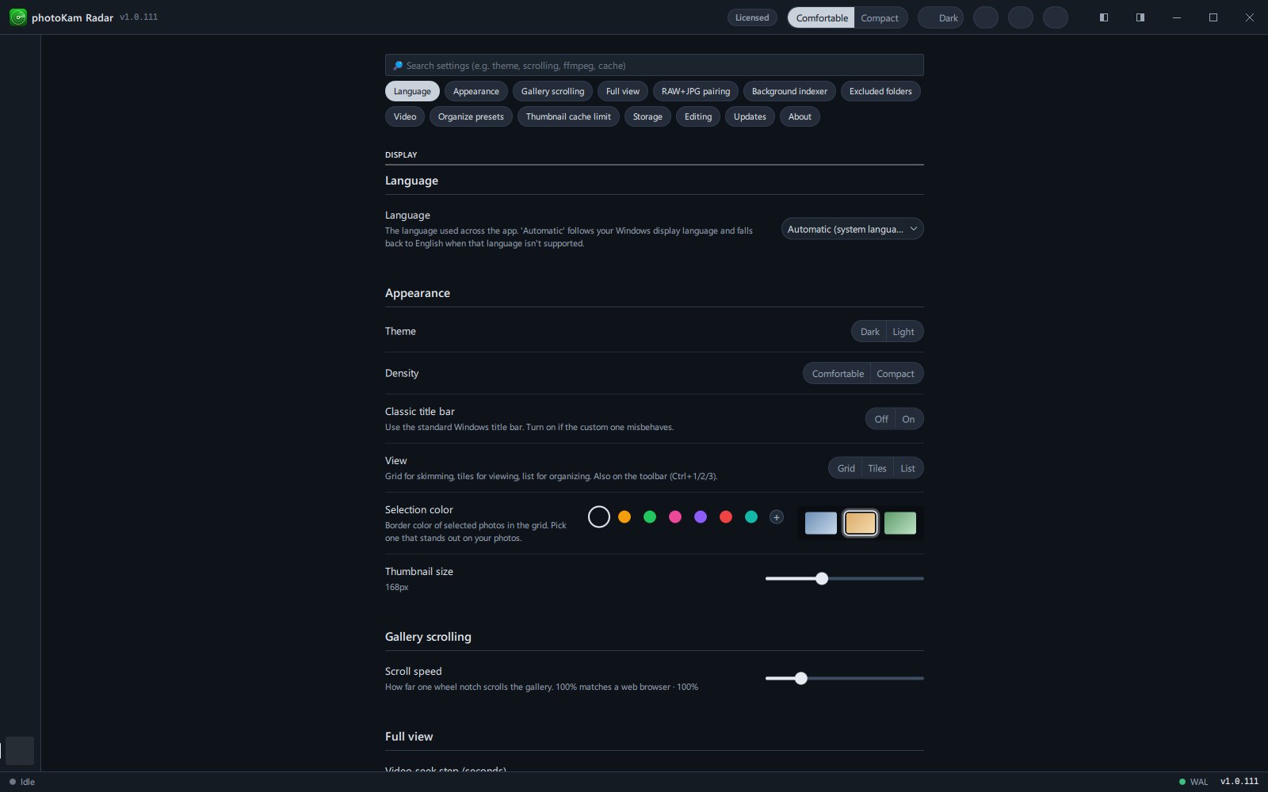Toggle the left sidebar panel icon

1103,17
